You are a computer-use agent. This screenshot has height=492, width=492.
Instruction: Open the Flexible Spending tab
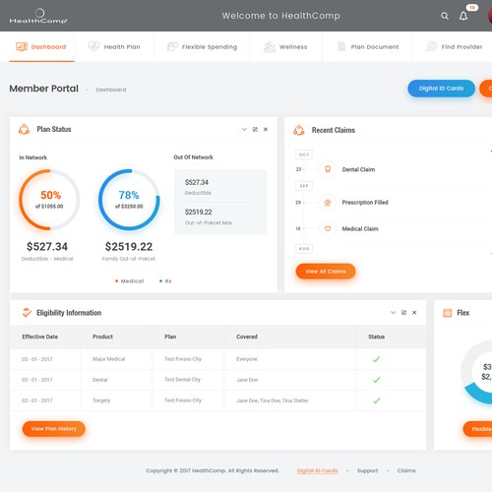point(202,46)
